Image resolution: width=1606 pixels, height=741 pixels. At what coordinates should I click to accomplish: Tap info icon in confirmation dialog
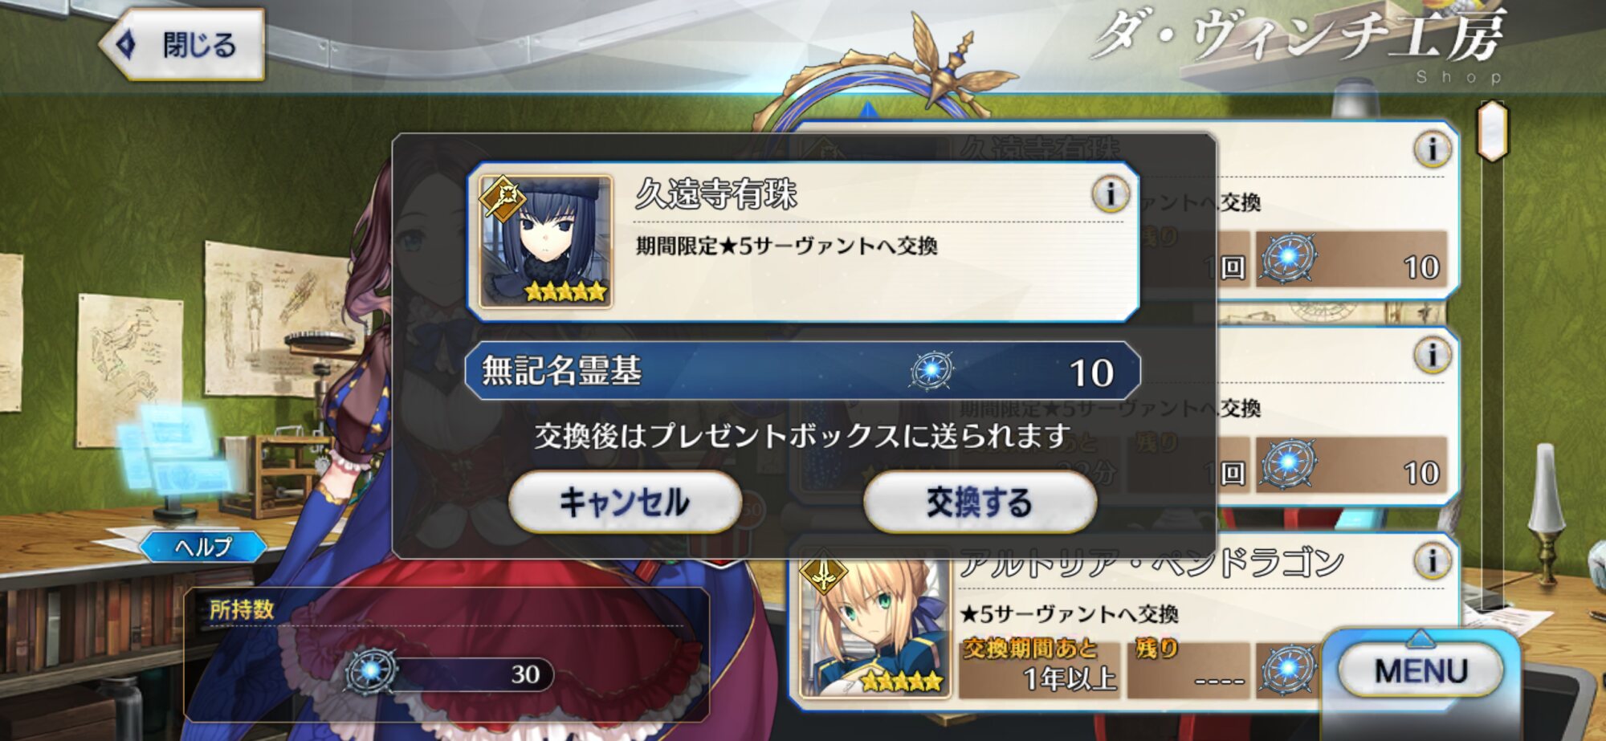[1110, 193]
